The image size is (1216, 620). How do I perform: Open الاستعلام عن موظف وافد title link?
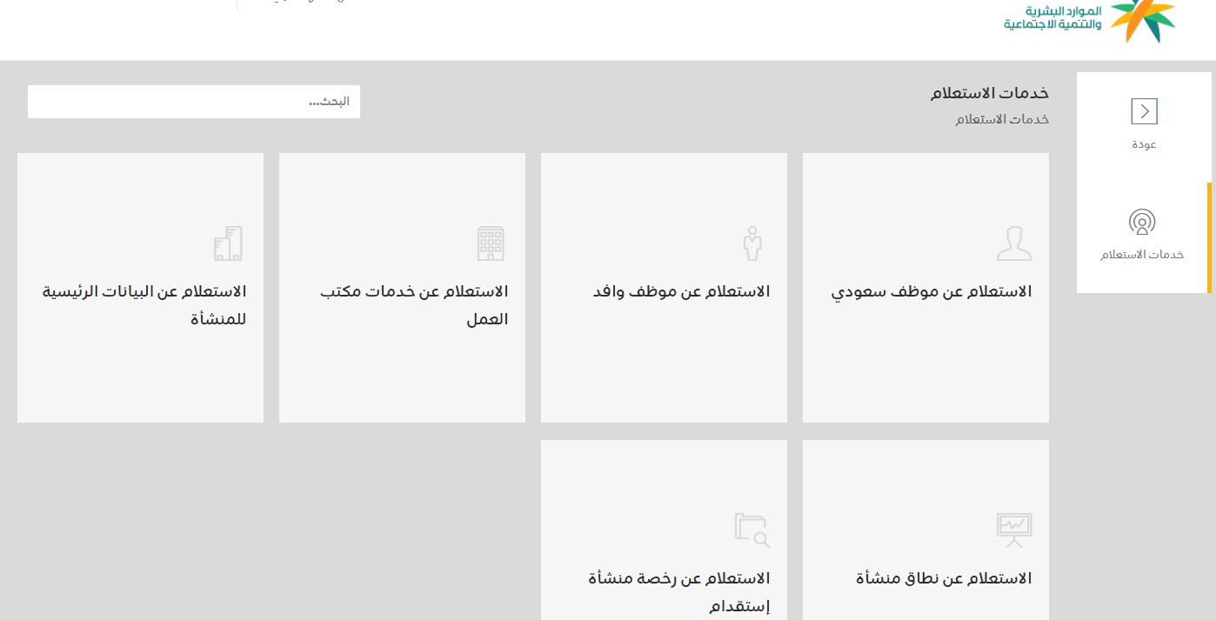coord(681,291)
